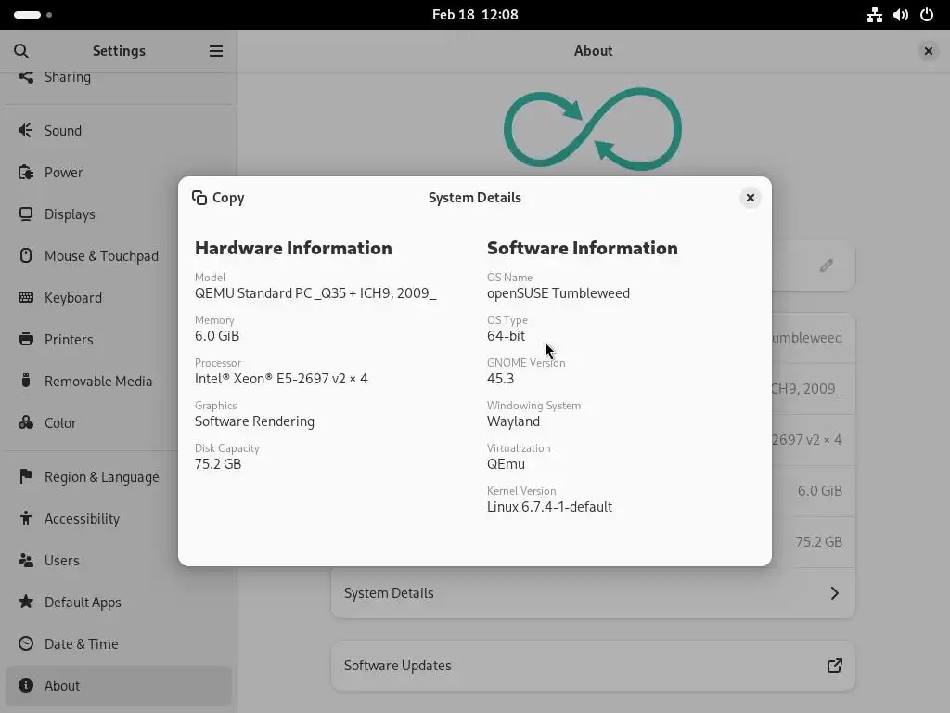Click the Printers icon in sidebar
Viewport: 950px width, 713px height.
25,339
